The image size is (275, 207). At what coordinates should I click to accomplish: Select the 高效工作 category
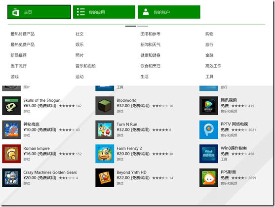coord(213,66)
